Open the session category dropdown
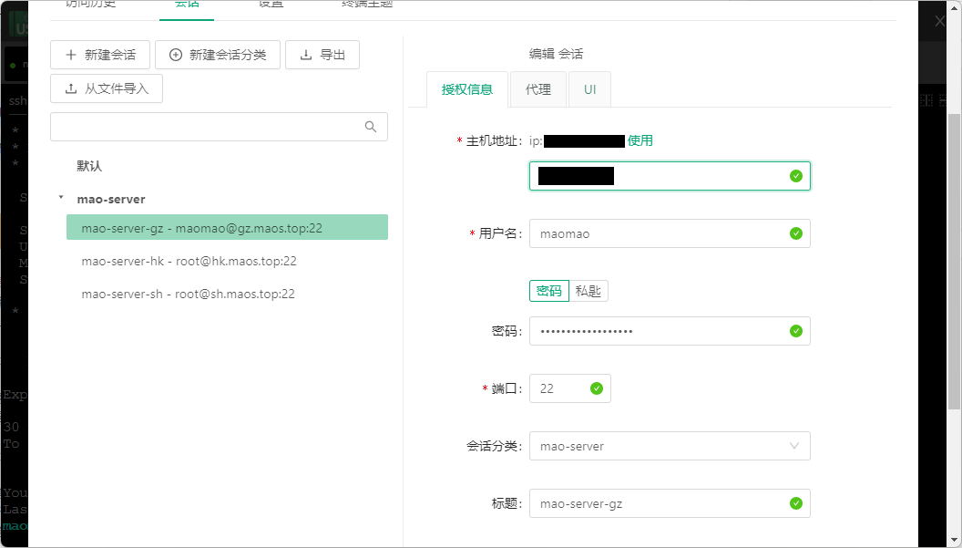Screen dimensions: 962x548 [x=669, y=446]
